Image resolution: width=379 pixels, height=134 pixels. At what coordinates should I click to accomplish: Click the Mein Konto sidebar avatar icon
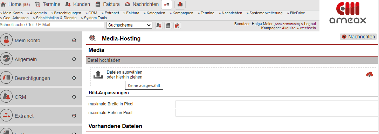(x=6, y=40)
